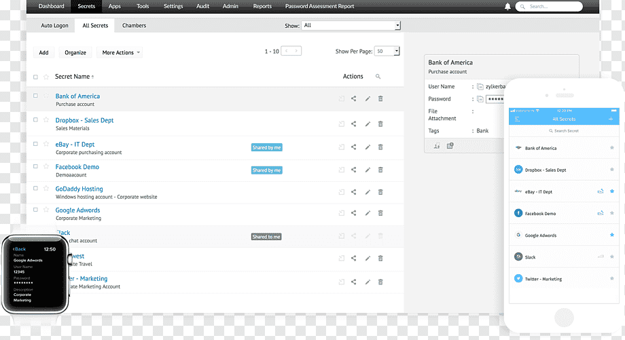Click share icon for GoDaddy Hosting
The image size is (625, 340).
point(353,192)
